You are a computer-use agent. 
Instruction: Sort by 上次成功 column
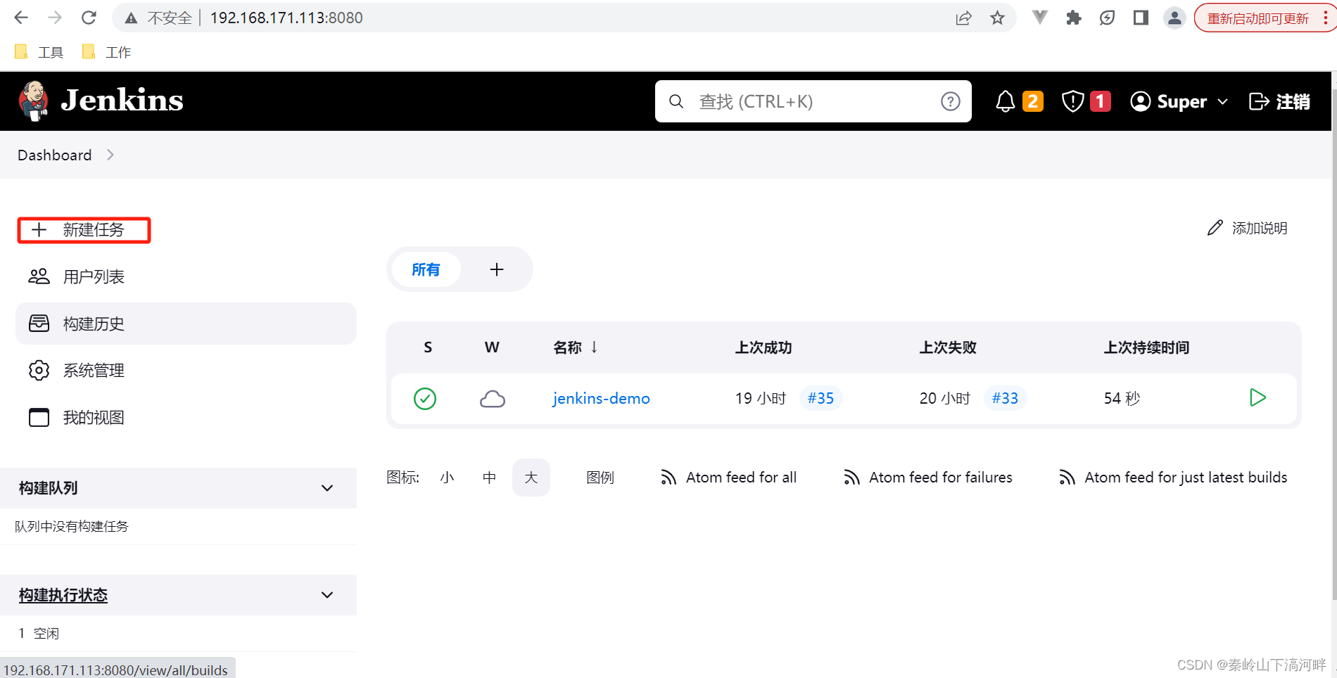click(763, 347)
